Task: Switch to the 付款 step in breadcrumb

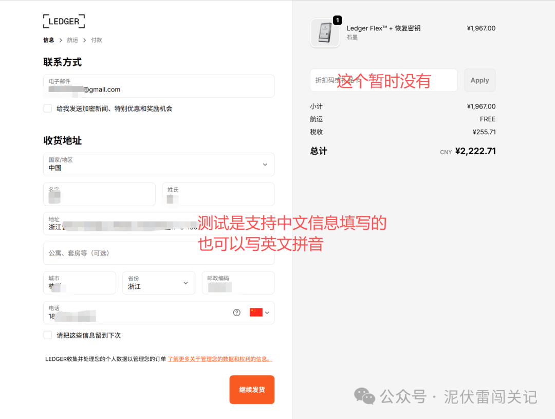Action: pyautogui.click(x=96, y=40)
